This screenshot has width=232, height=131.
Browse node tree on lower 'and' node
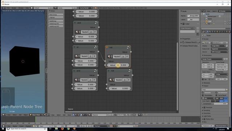point(77,80)
